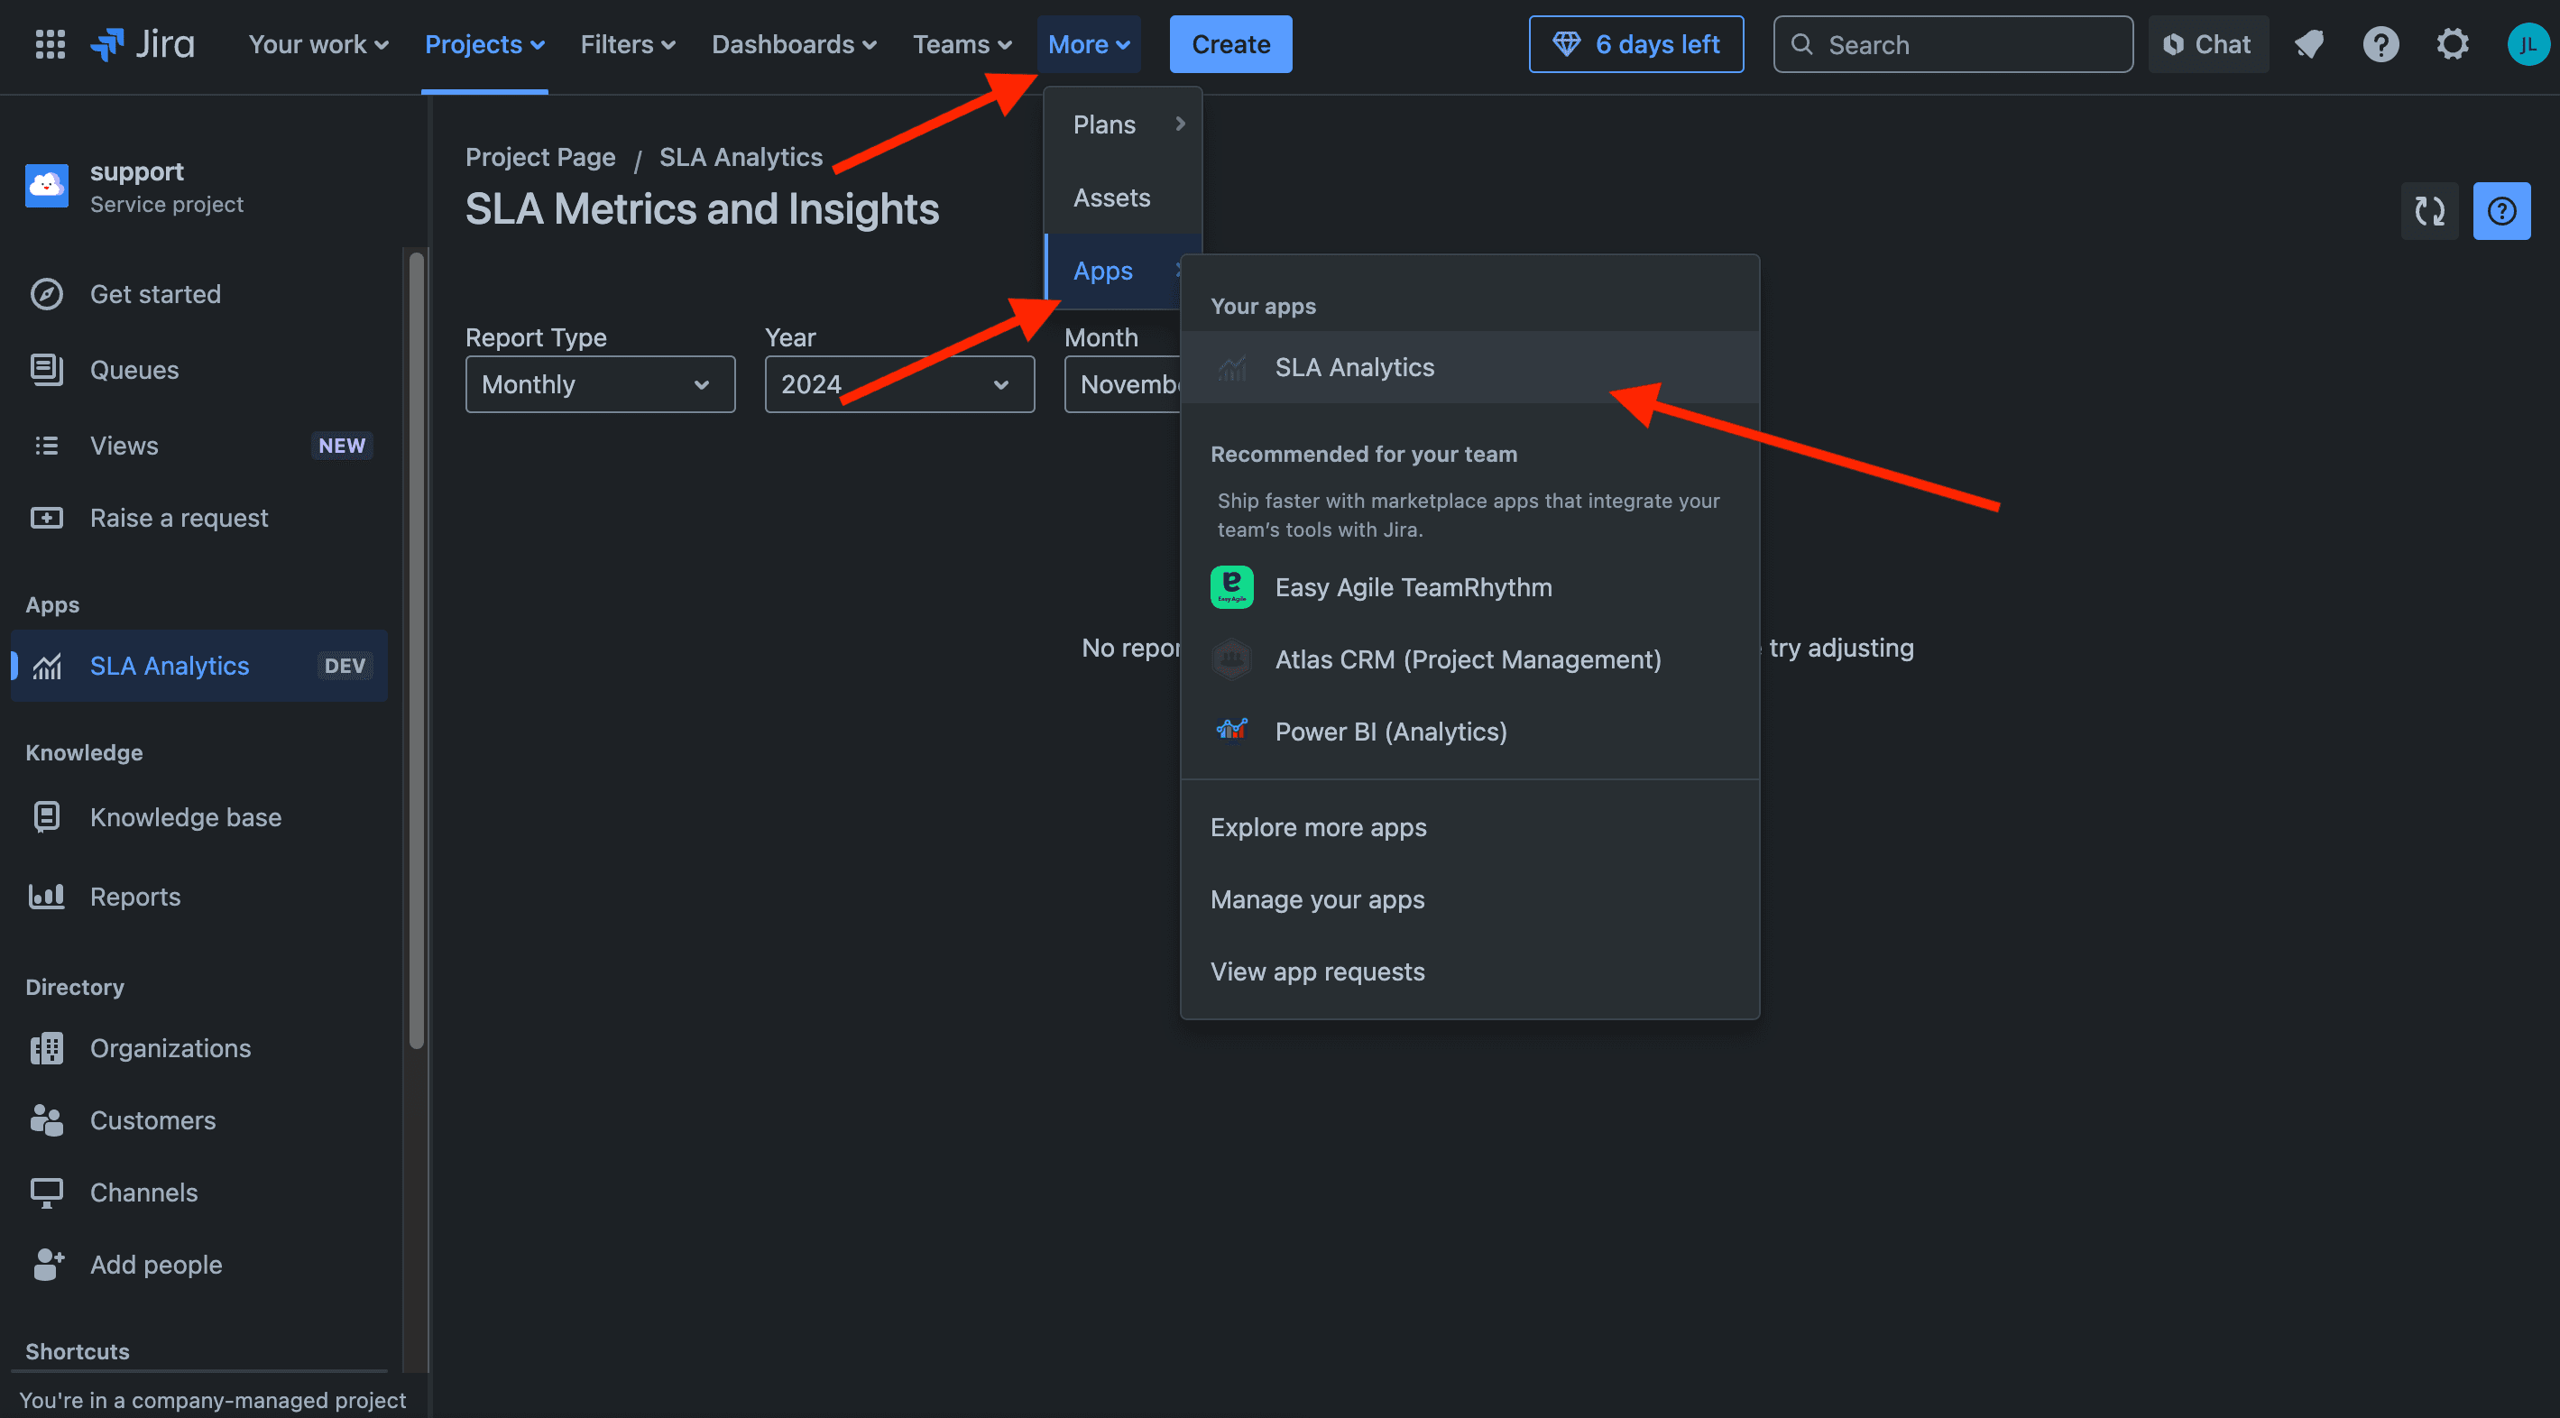
Task: Open the help question mark icon in top bar
Action: (2380, 43)
